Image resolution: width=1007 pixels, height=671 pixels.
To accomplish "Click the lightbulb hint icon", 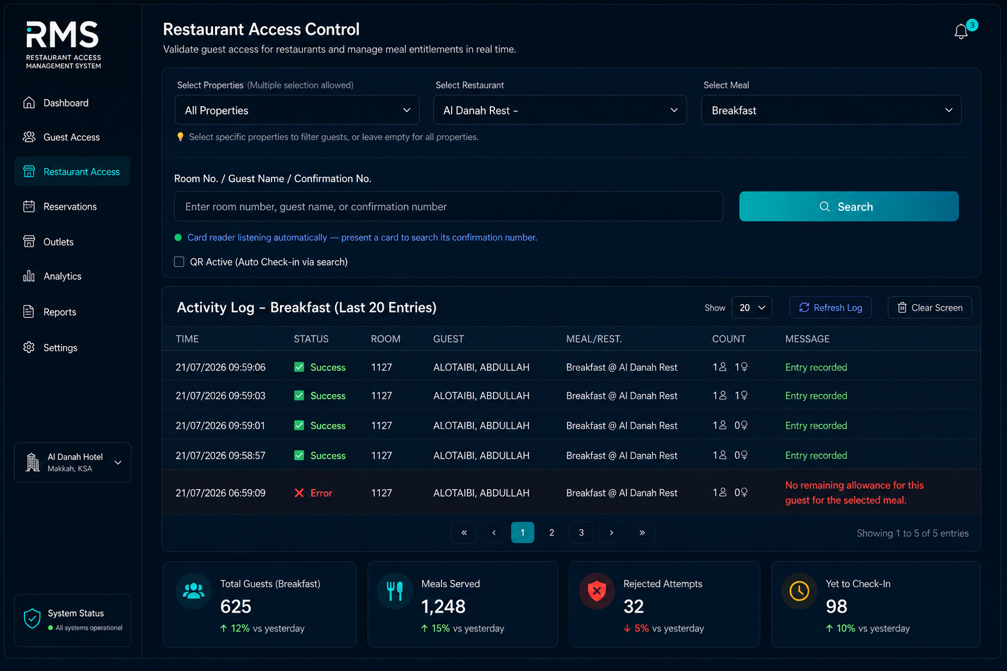I will [x=180, y=137].
